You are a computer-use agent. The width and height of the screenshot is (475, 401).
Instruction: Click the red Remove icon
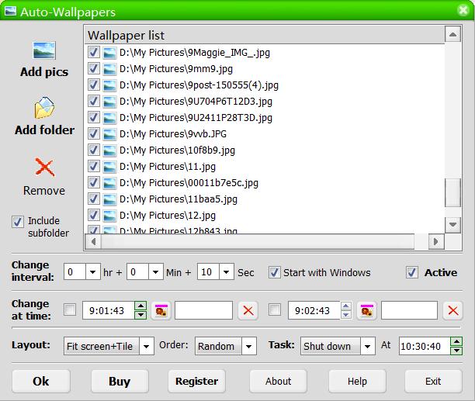pyautogui.click(x=44, y=168)
